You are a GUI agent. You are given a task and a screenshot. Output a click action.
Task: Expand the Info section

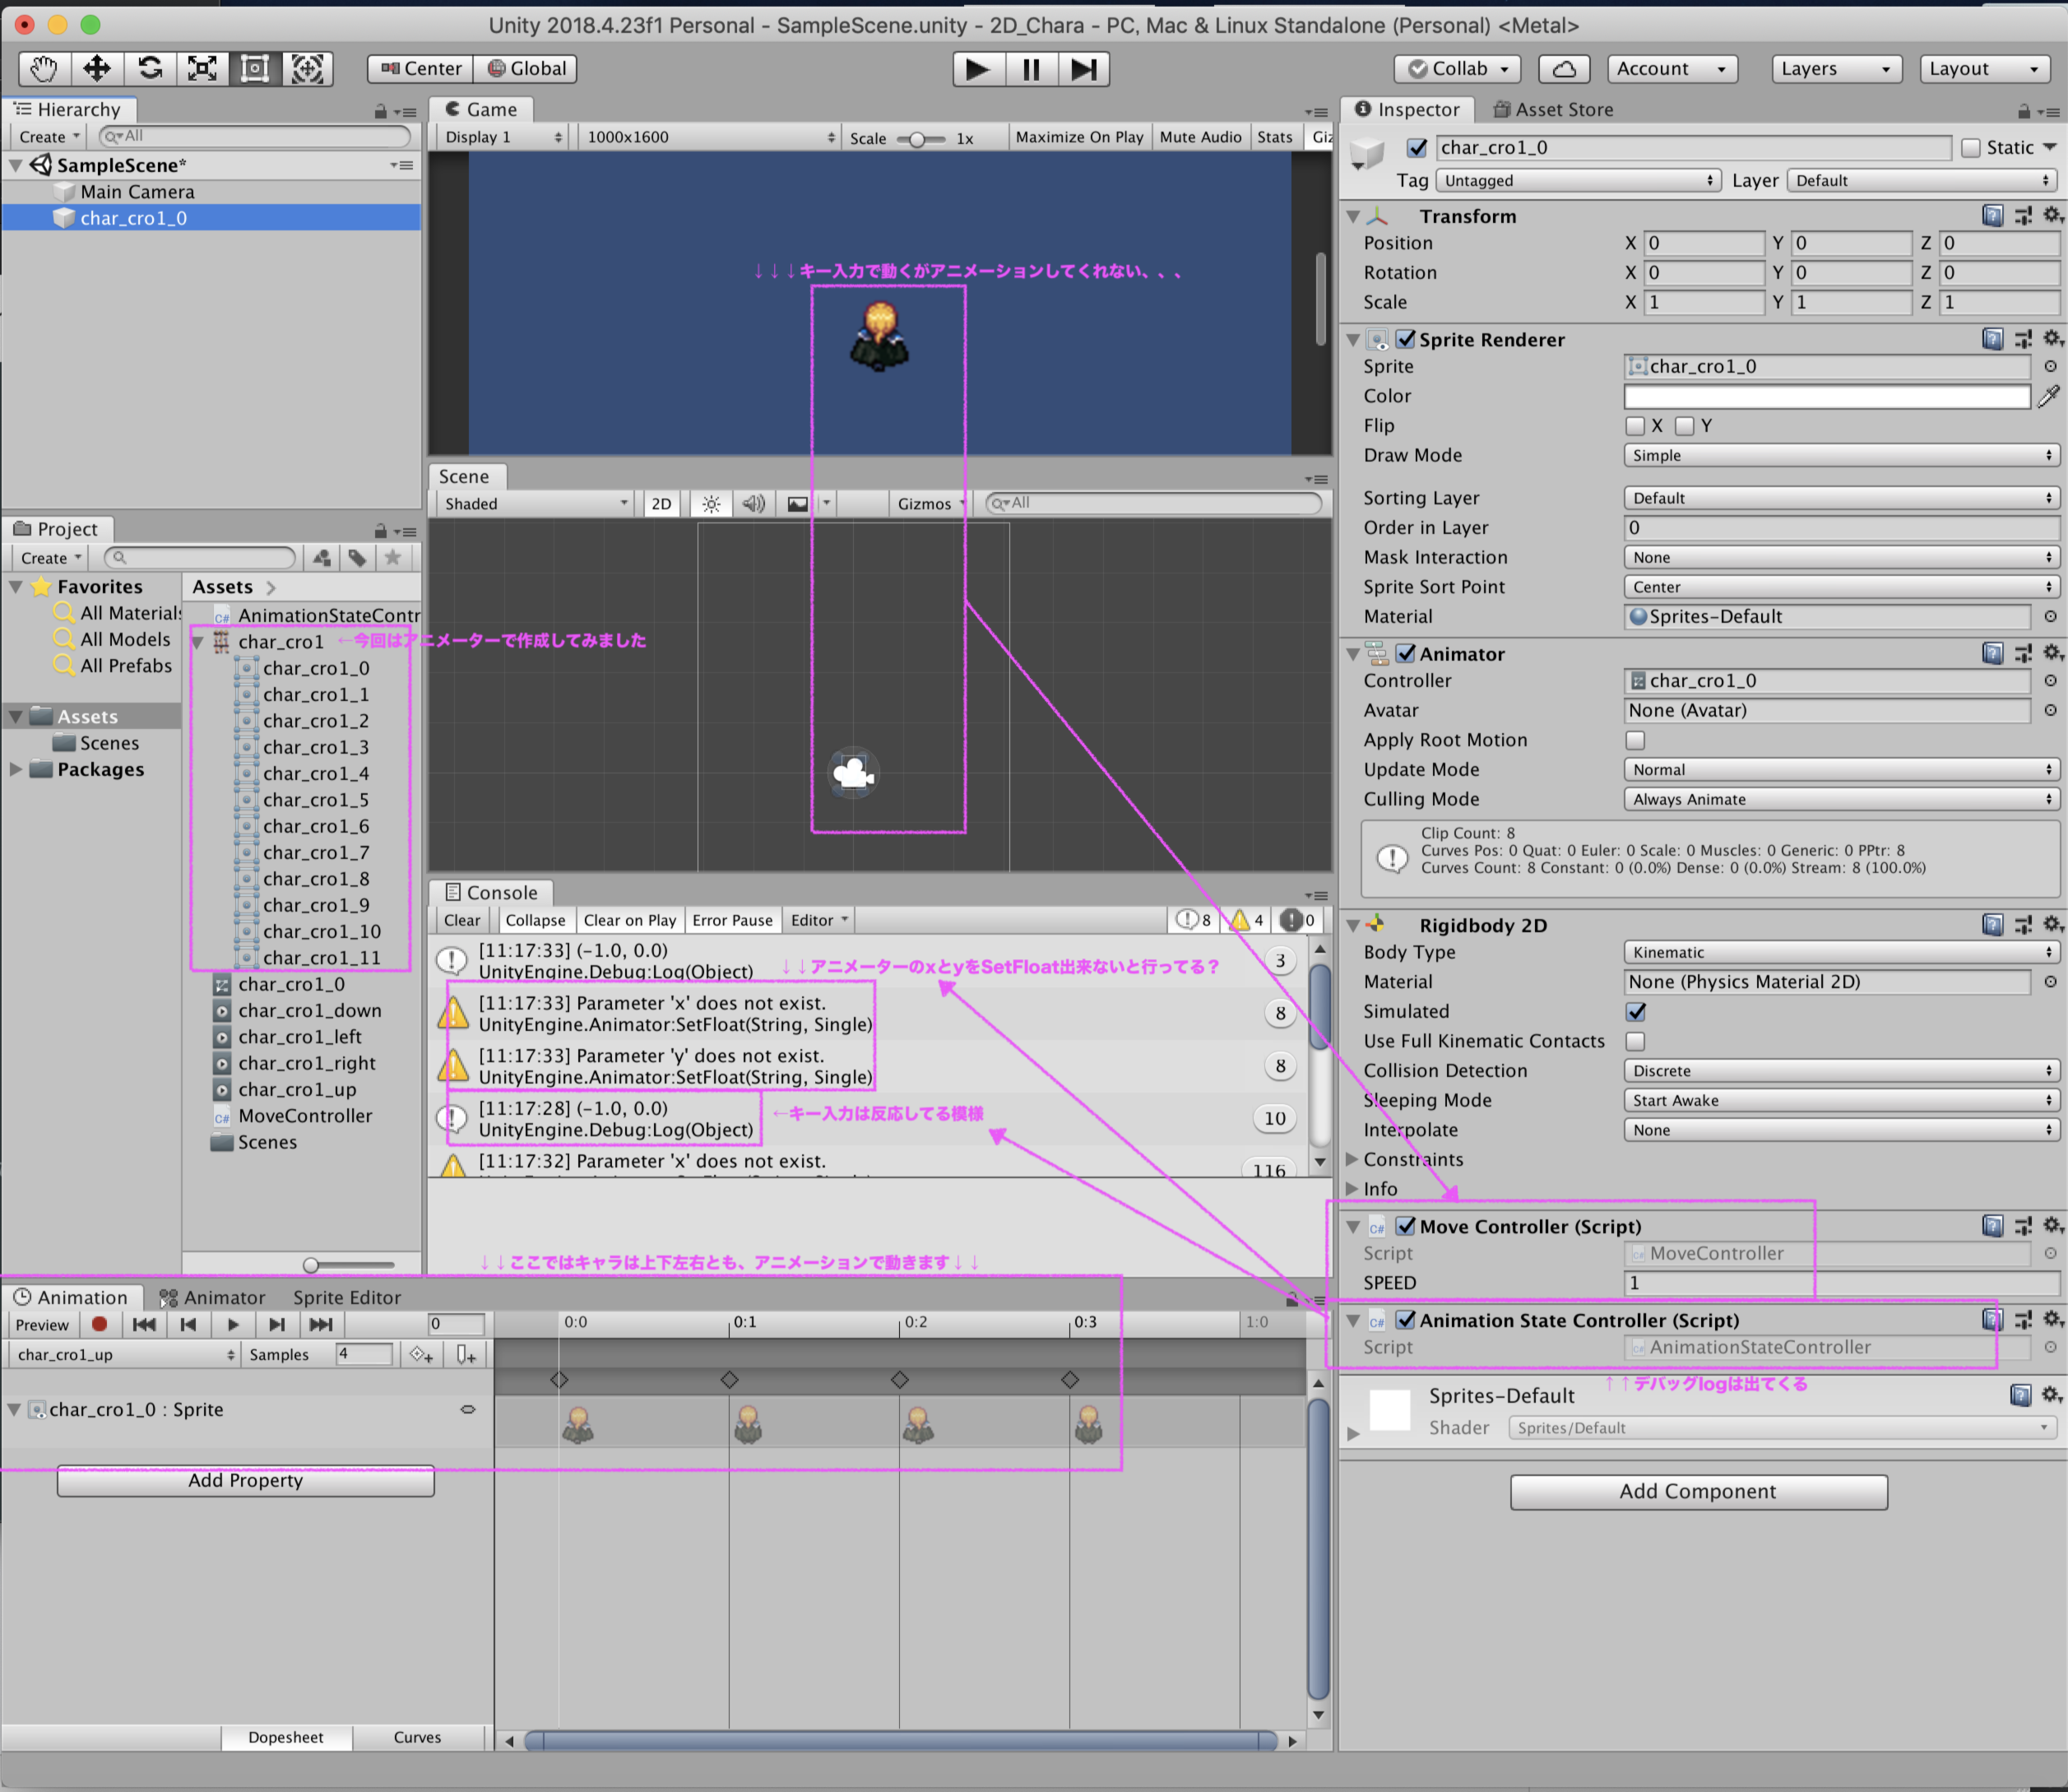pyautogui.click(x=1352, y=1189)
